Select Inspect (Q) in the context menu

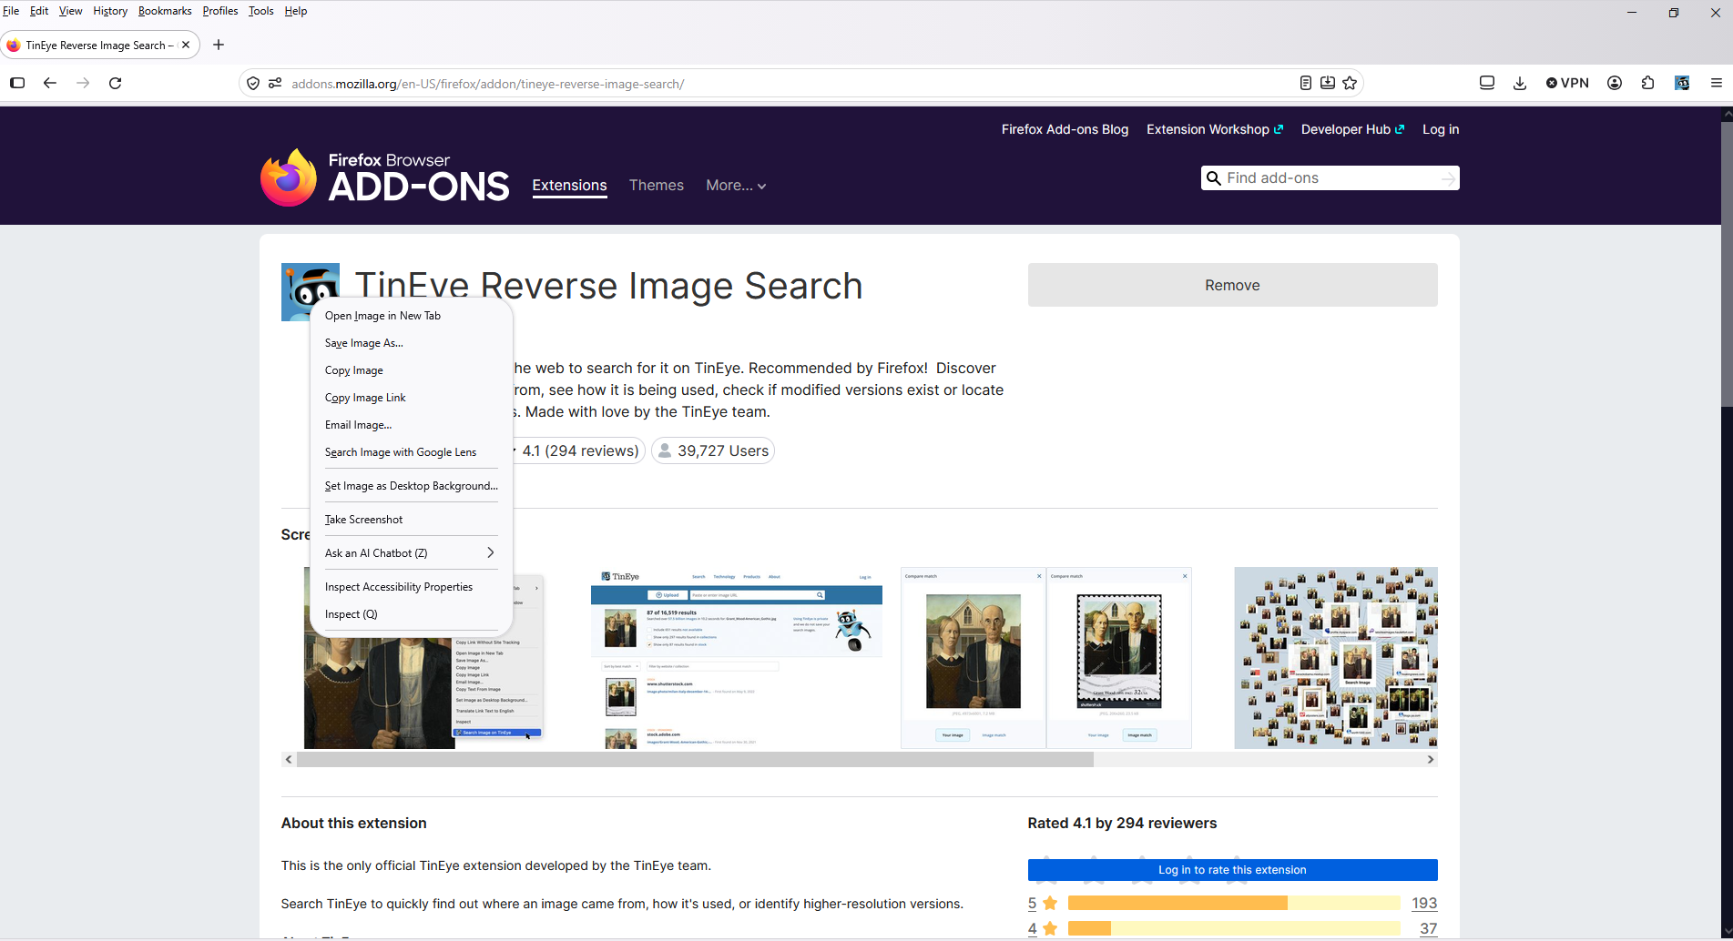[412, 614]
